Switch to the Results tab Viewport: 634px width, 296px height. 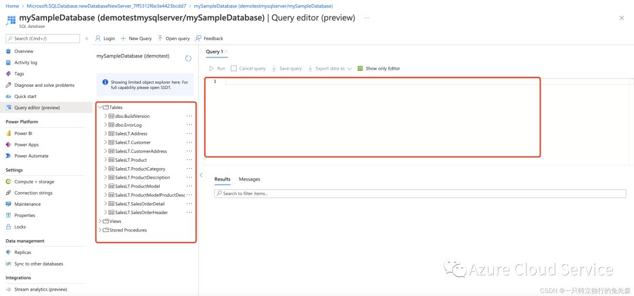click(x=222, y=179)
